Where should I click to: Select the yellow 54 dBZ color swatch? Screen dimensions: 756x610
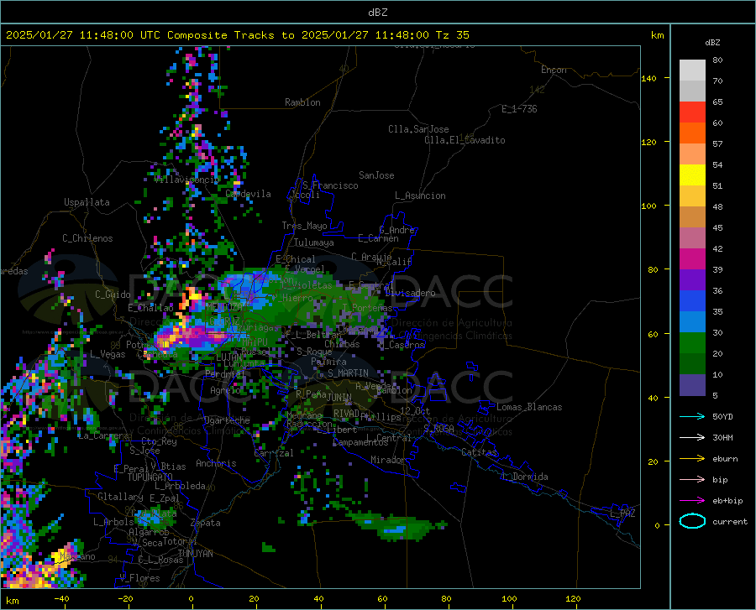click(x=692, y=175)
